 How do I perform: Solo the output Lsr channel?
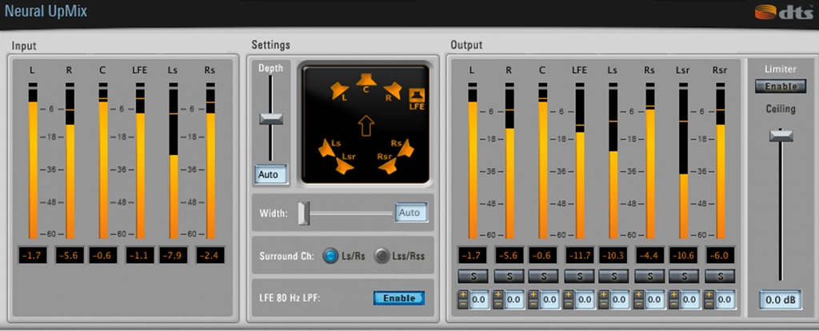tap(685, 276)
